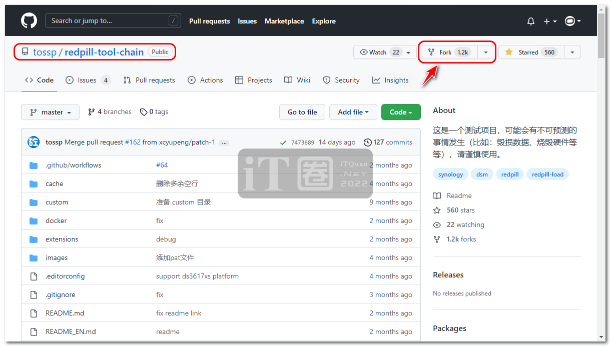Image resolution: width=611 pixels, height=347 pixels.
Task: Click the Watch button
Action: [x=384, y=52]
